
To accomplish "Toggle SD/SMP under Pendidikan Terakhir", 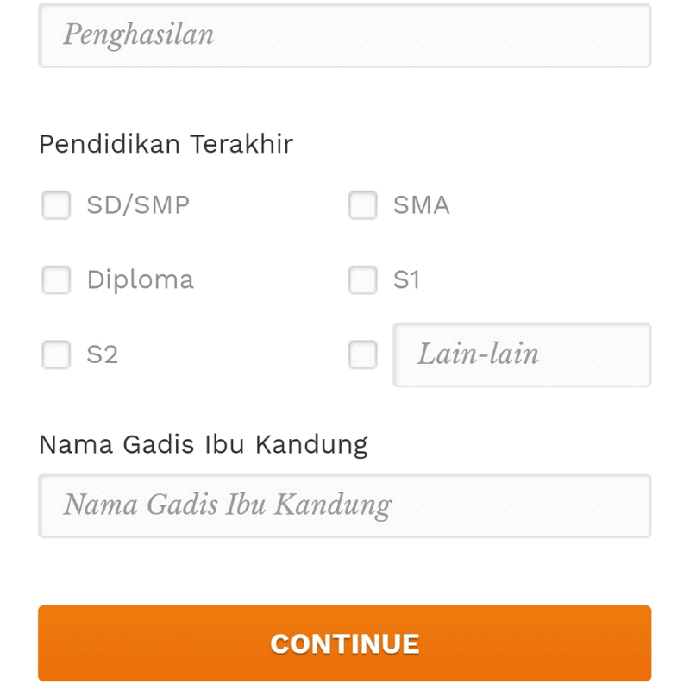I will pyautogui.click(x=56, y=205).
